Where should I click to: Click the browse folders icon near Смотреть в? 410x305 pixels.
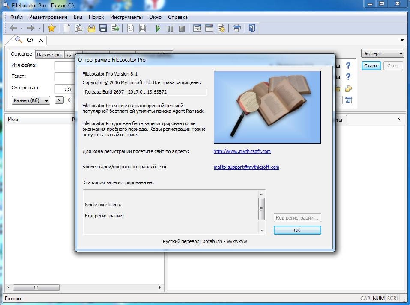coord(348,88)
